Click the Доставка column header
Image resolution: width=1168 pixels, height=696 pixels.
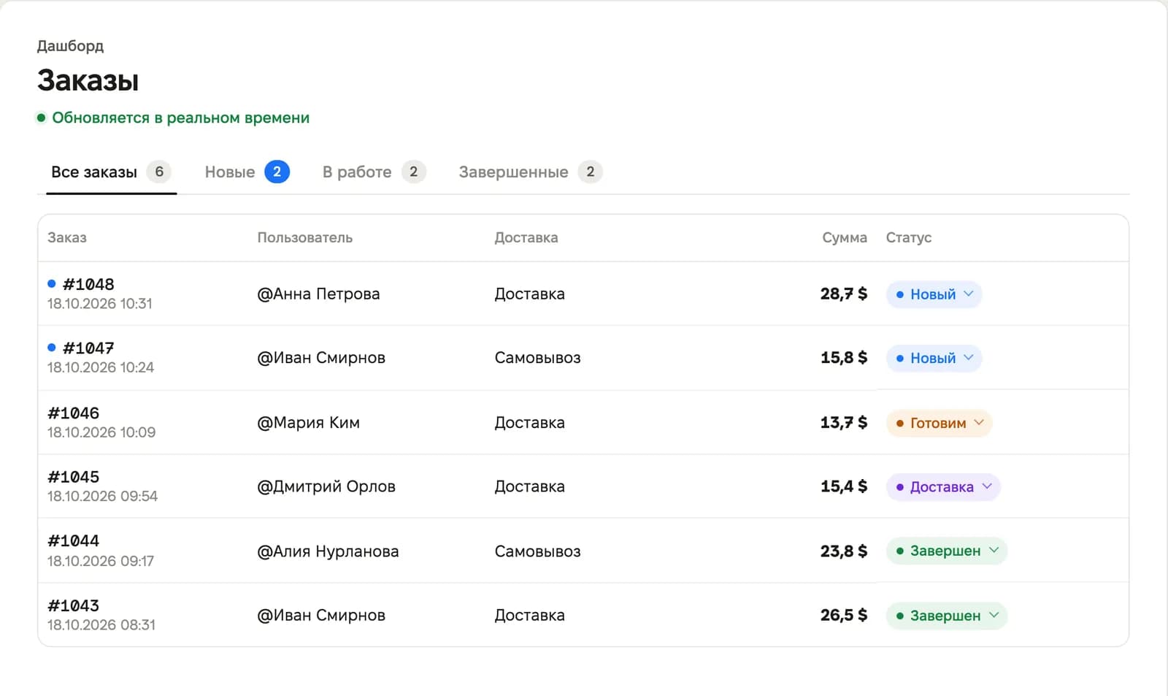point(526,237)
